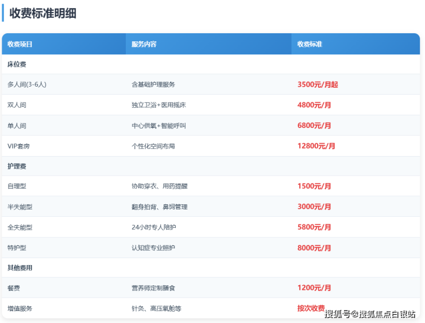The width and height of the screenshot is (425, 323).
Task: Click the 收费项目 column header
Action: point(20,44)
